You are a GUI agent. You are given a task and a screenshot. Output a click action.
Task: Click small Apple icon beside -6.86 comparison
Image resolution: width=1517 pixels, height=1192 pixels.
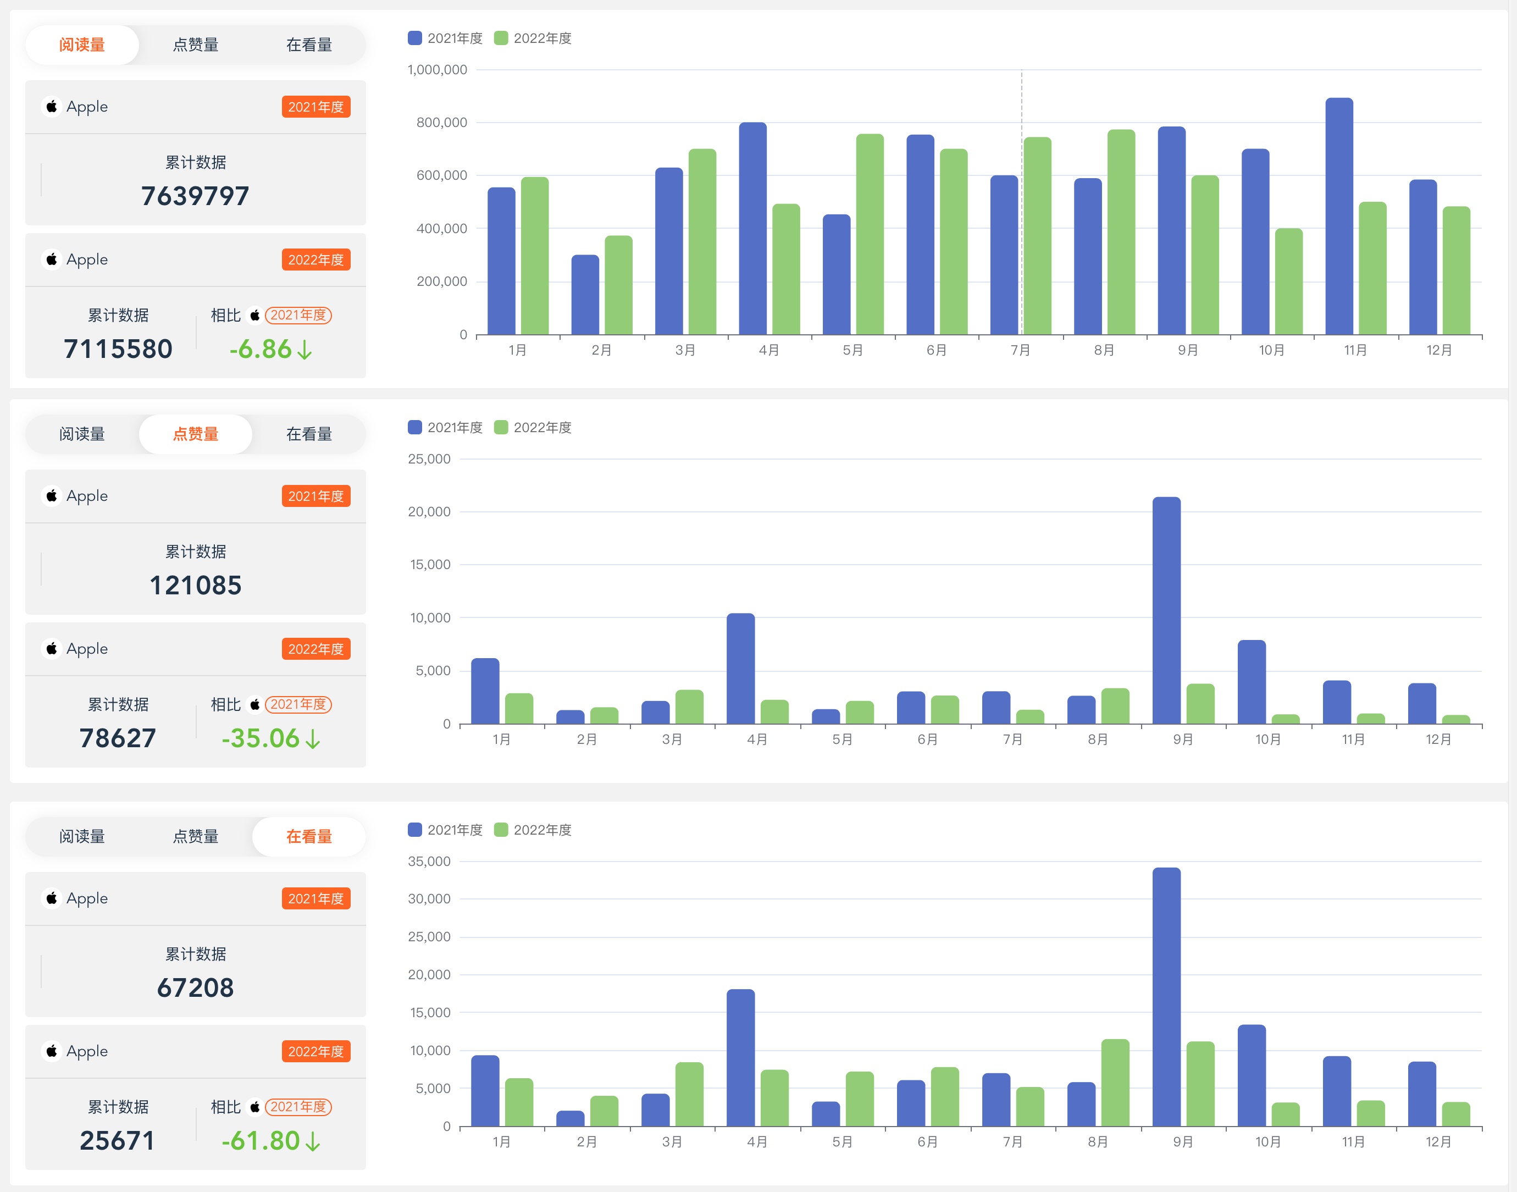point(255,316)
